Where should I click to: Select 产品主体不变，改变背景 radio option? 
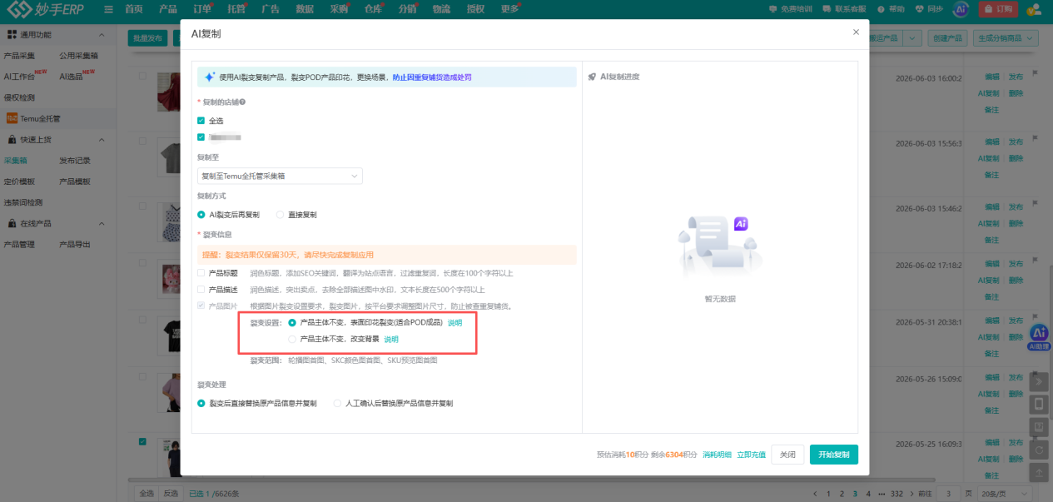click(x=292, y=339)
